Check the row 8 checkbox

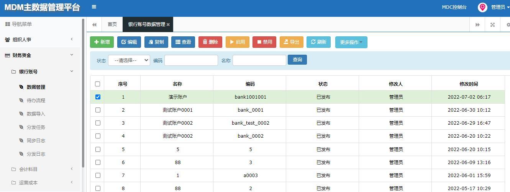(98, 188)
